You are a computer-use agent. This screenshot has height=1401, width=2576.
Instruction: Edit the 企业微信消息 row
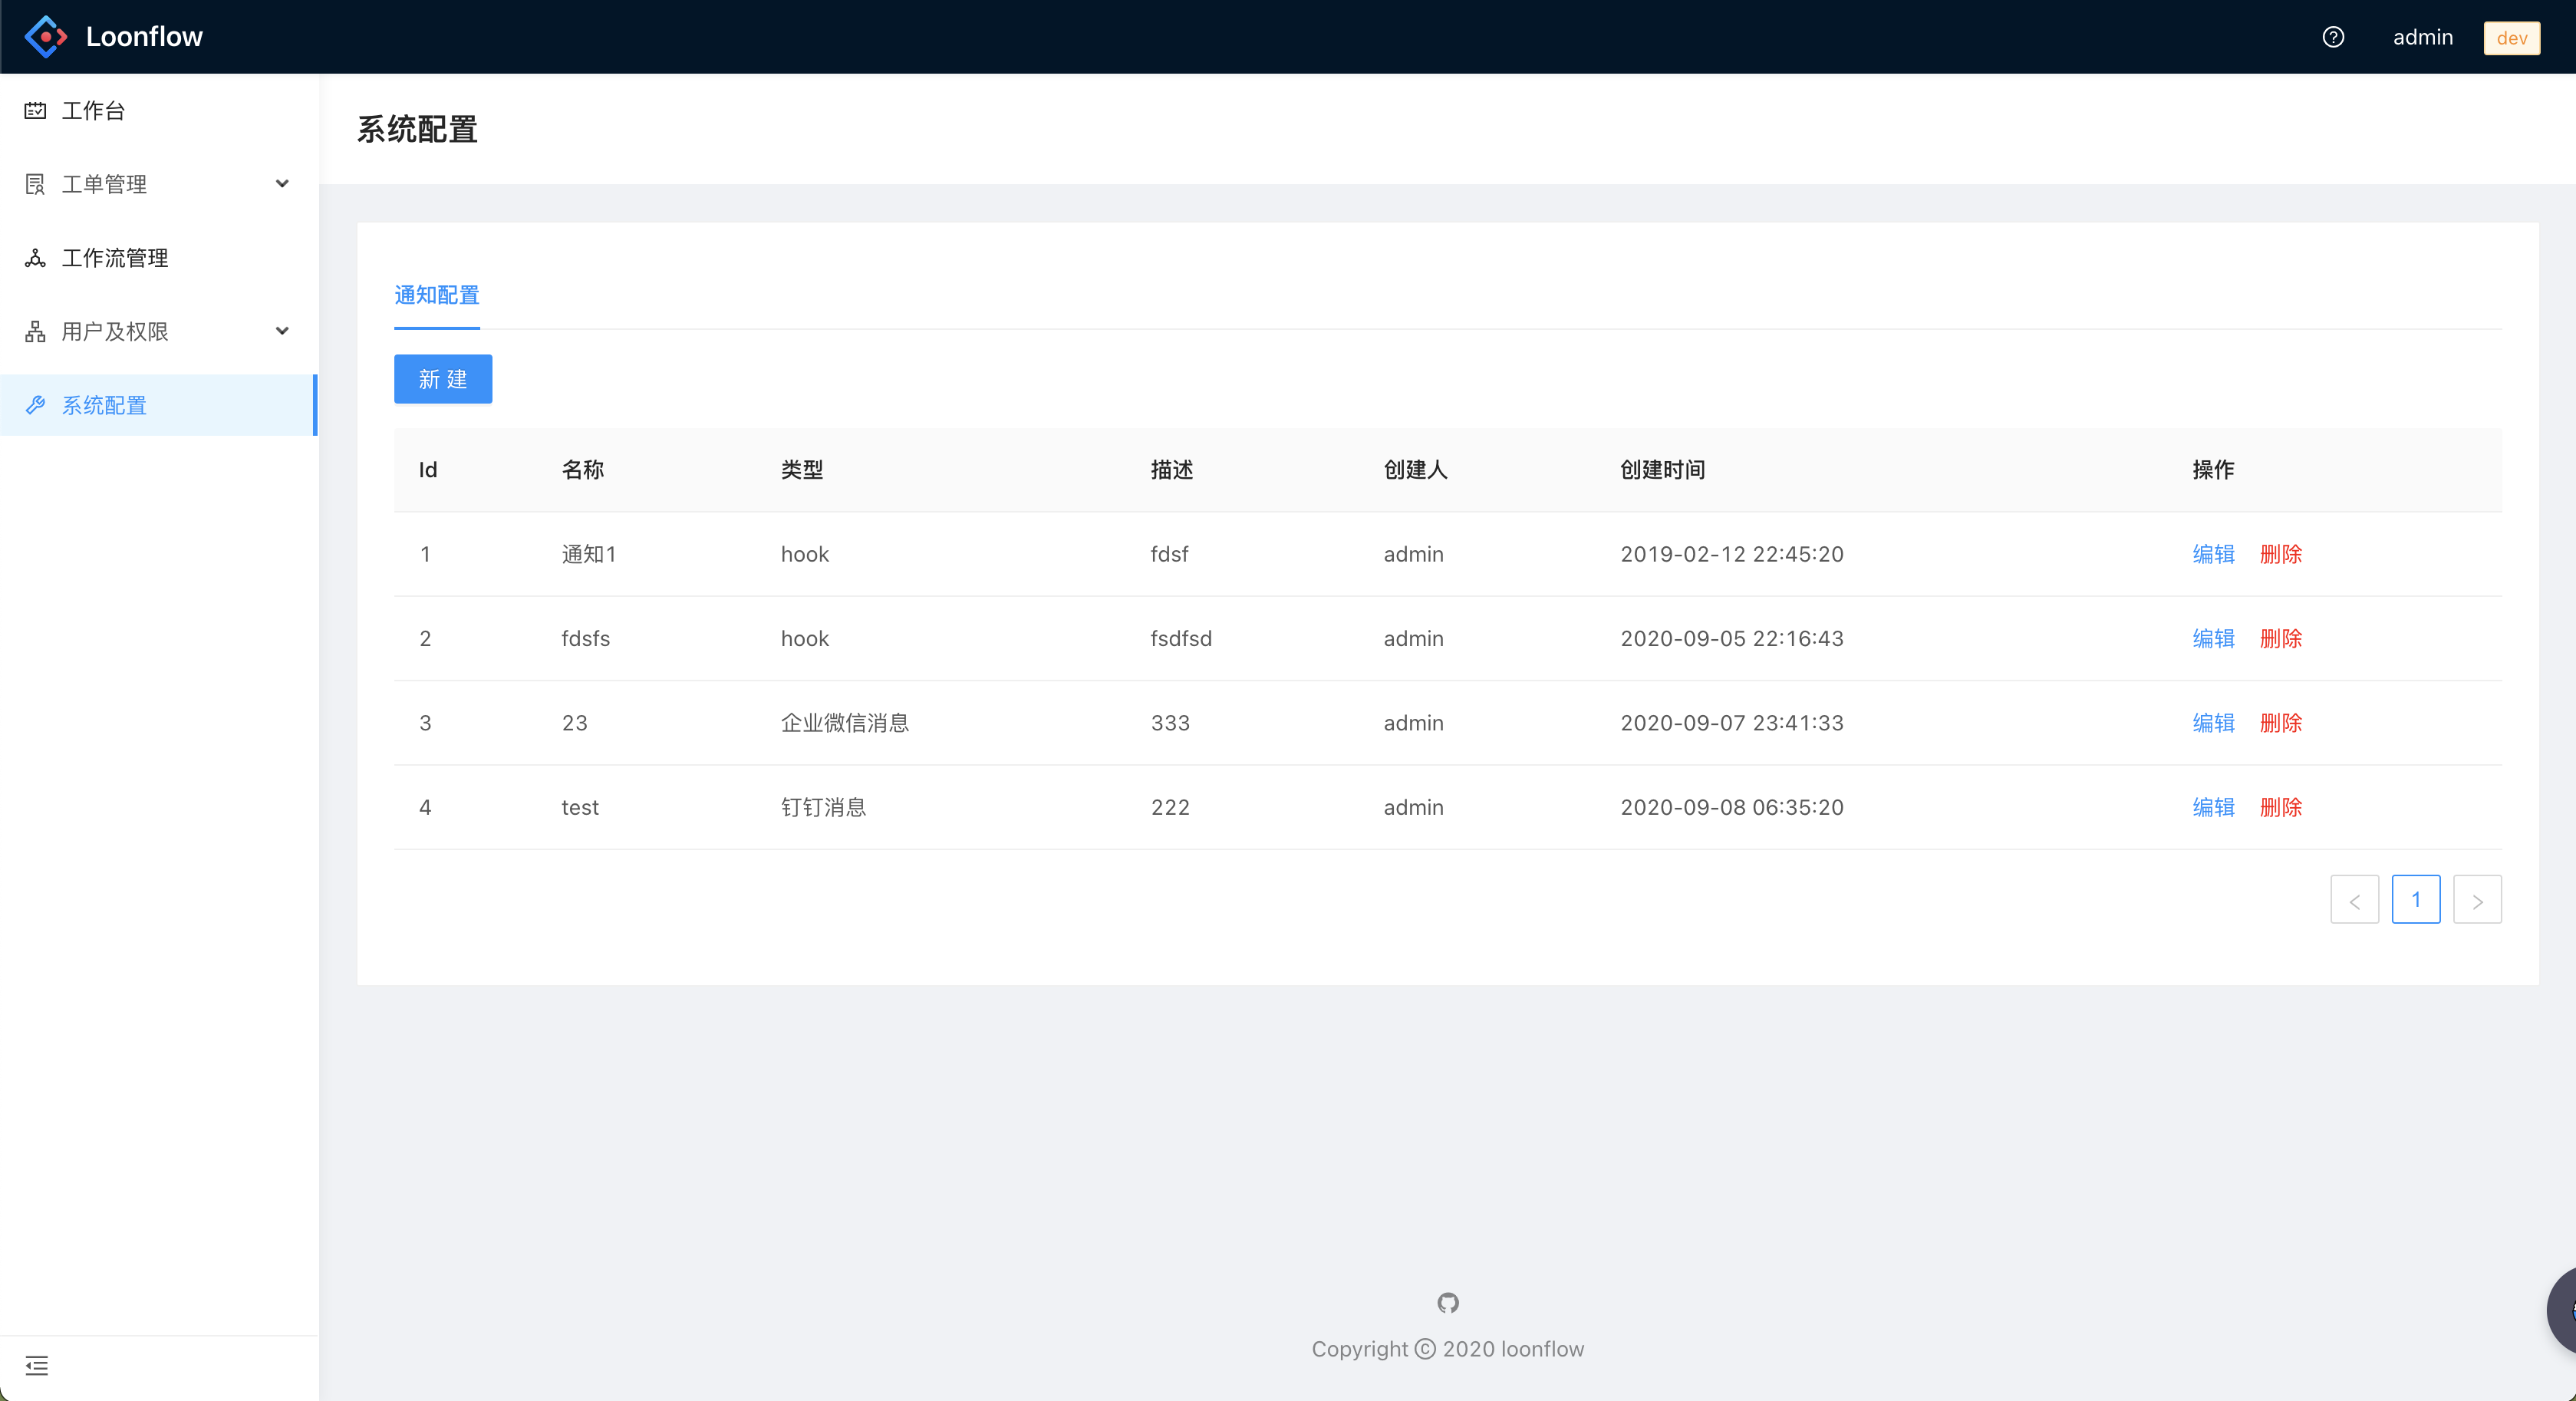(2213, 723)
